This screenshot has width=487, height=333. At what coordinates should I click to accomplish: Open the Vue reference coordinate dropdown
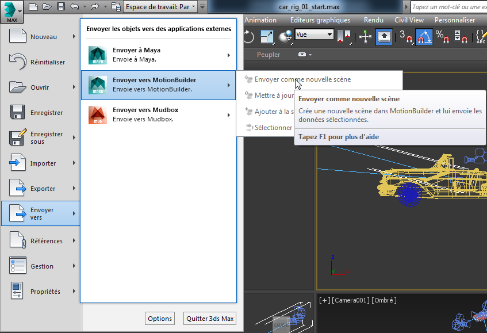click(314, 35)
